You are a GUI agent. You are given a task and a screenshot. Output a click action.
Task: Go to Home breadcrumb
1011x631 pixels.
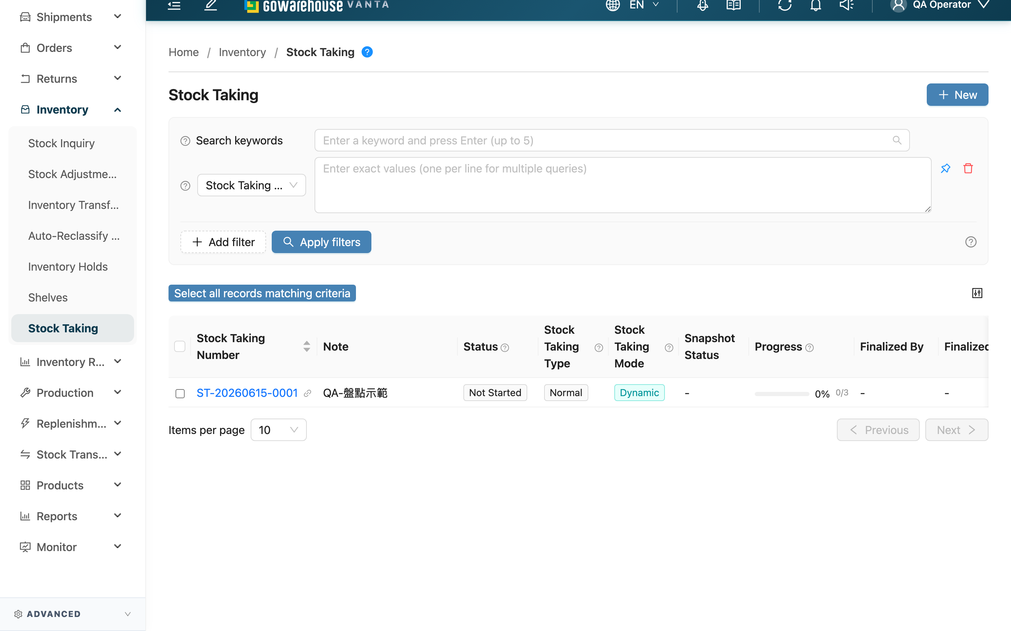[x=183, y=52]
